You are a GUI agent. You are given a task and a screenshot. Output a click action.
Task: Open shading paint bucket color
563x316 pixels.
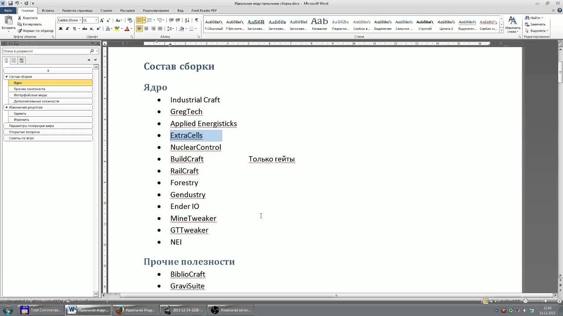pos(181,29)
